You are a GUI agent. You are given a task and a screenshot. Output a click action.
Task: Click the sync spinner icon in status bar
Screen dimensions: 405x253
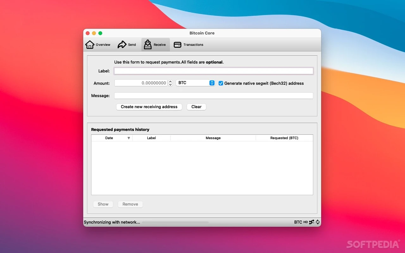pos(318,222)
